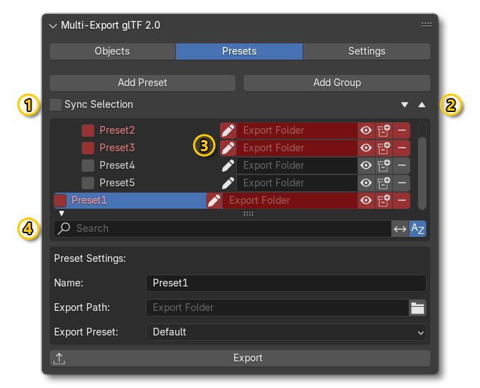Image resolution: width=480 pixels, height=388 pixels.
Task: Collapse the Multi-Export glTF 2.0 panel
Action: 53,26
